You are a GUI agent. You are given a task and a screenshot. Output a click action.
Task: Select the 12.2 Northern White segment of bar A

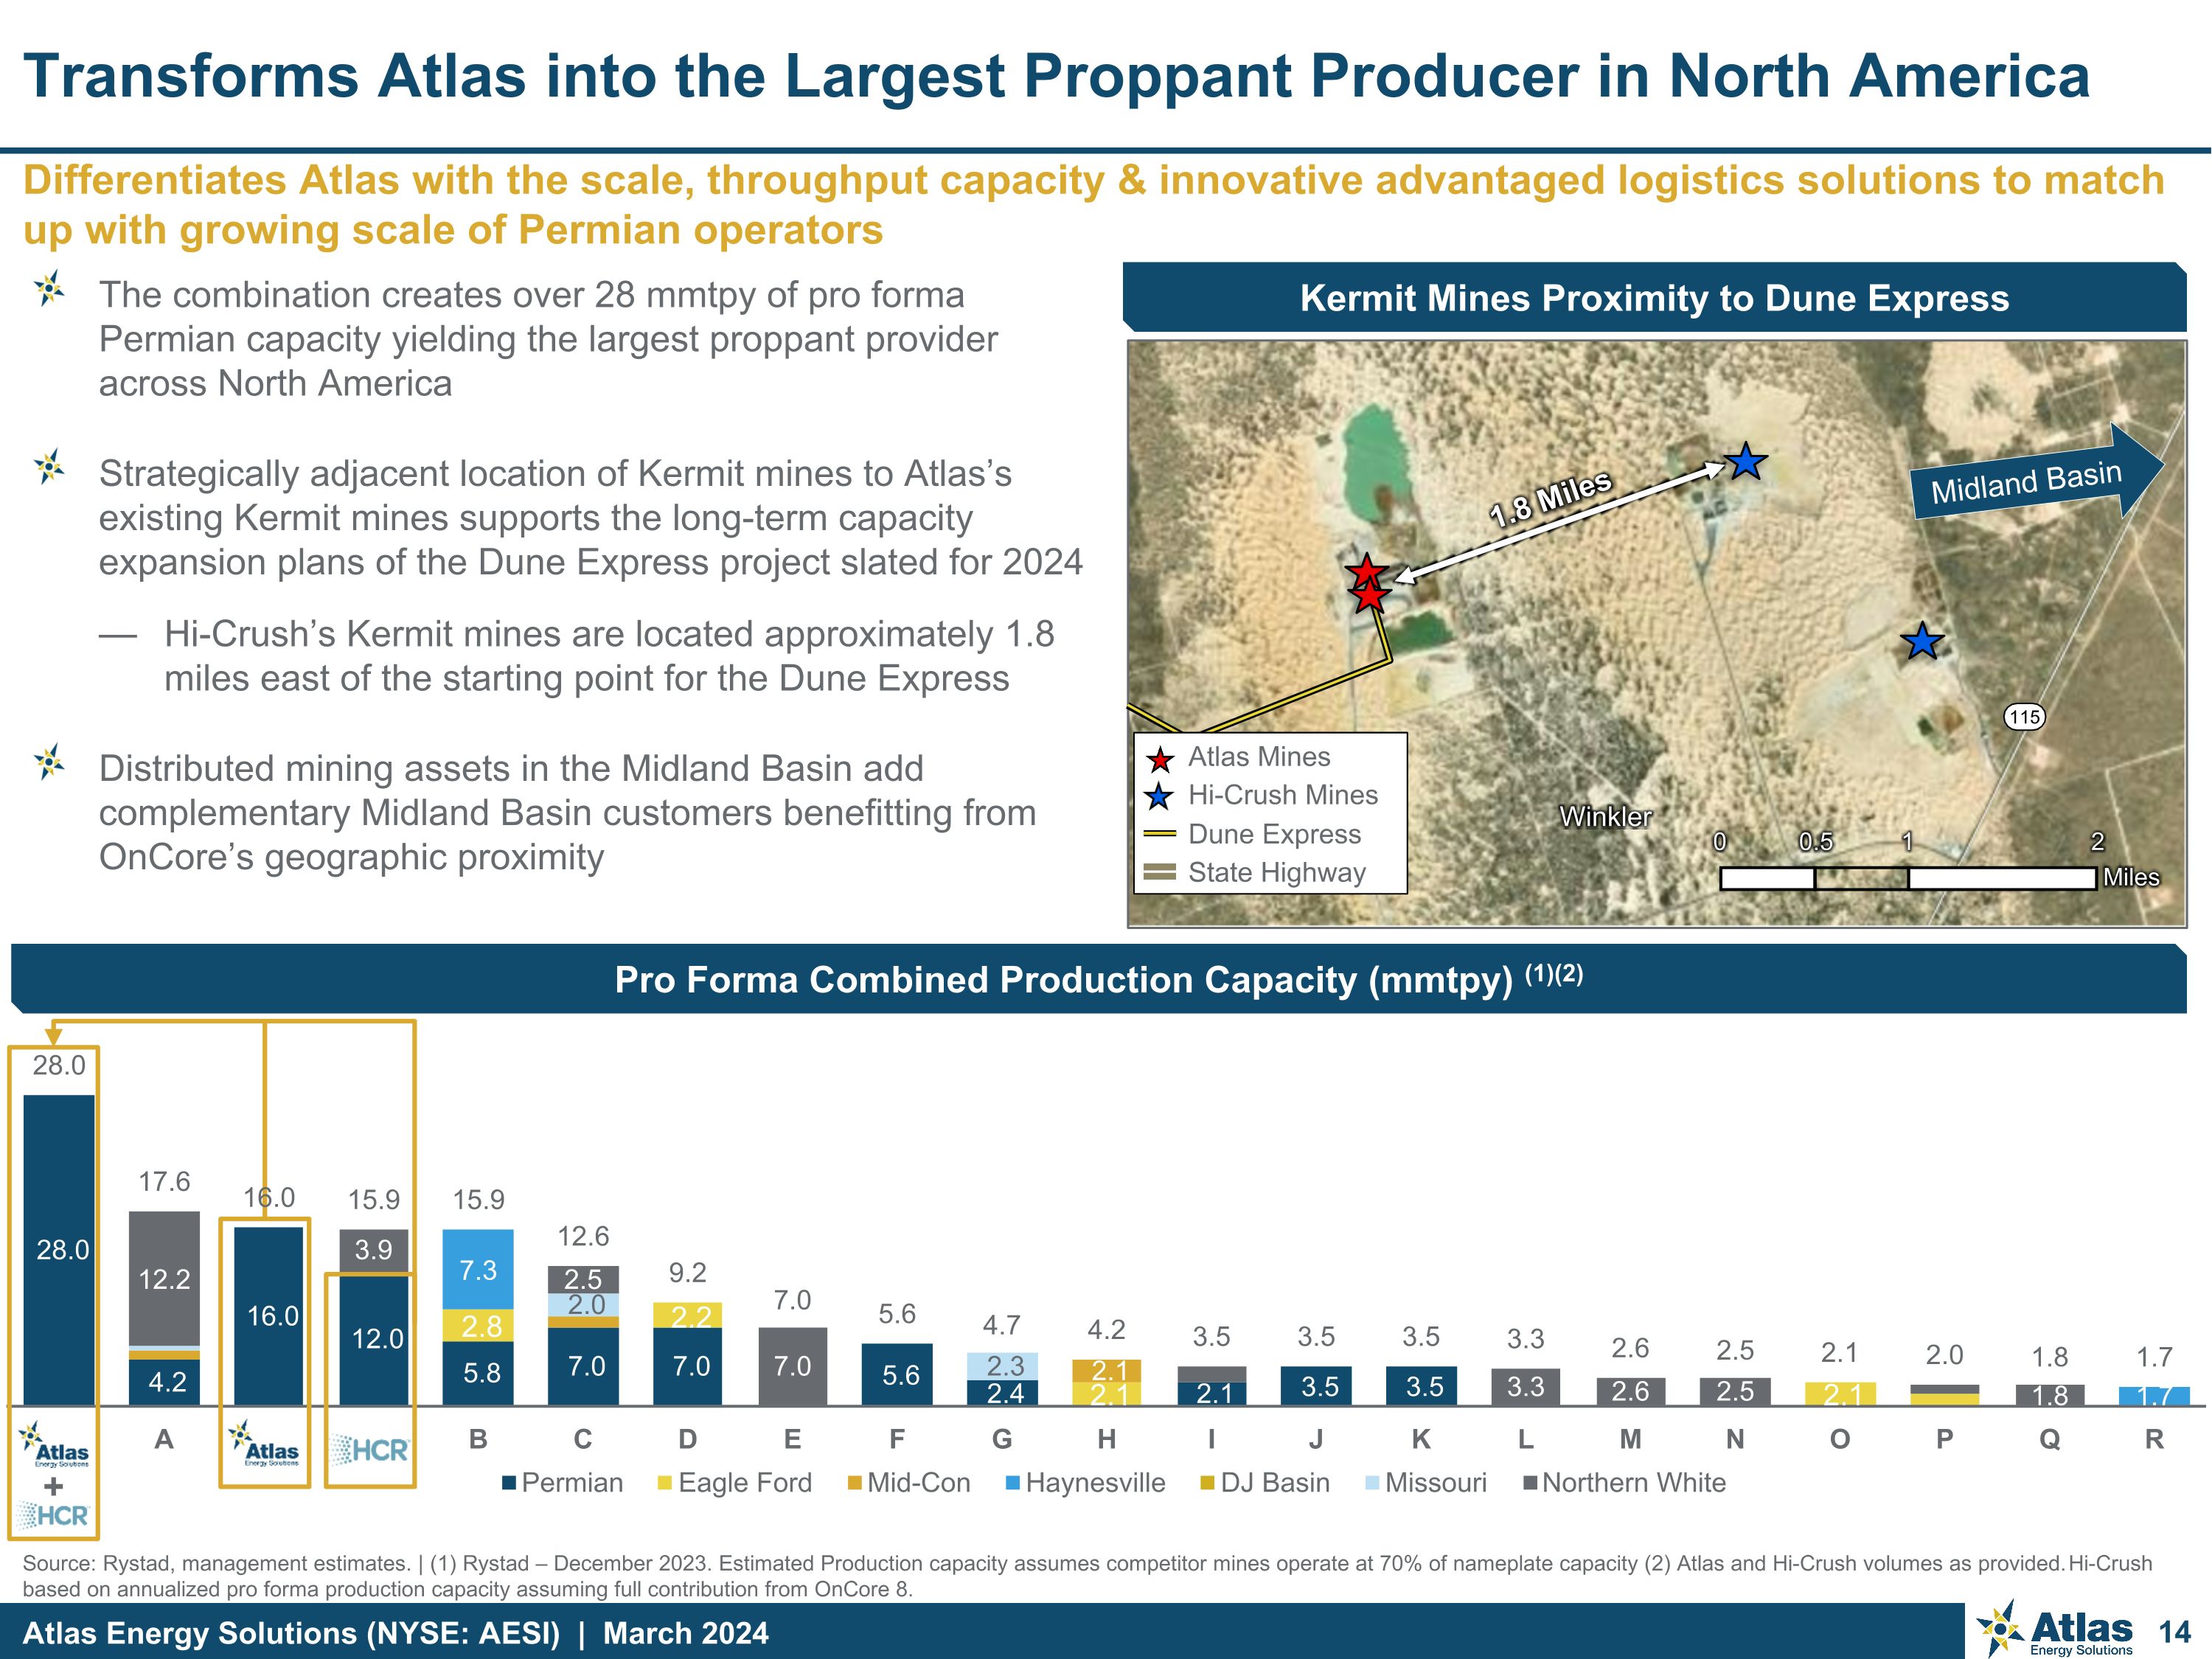point(164,1278)
